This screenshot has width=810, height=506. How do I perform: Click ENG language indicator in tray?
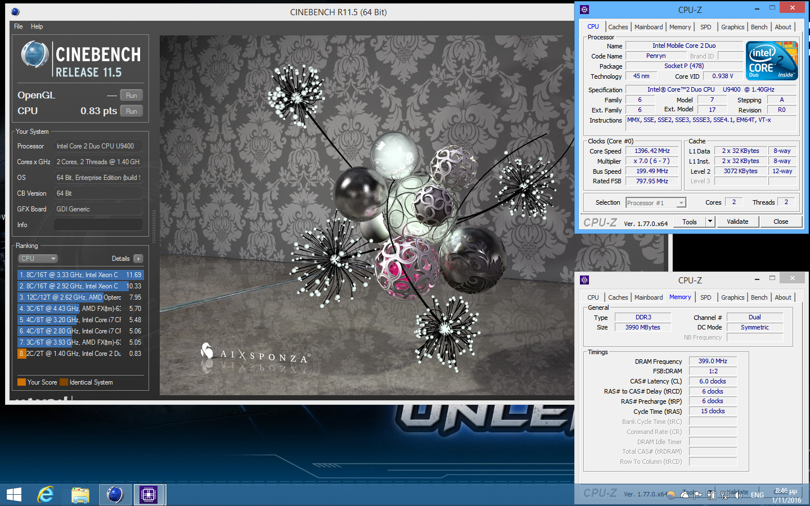[x=757, y=495]
